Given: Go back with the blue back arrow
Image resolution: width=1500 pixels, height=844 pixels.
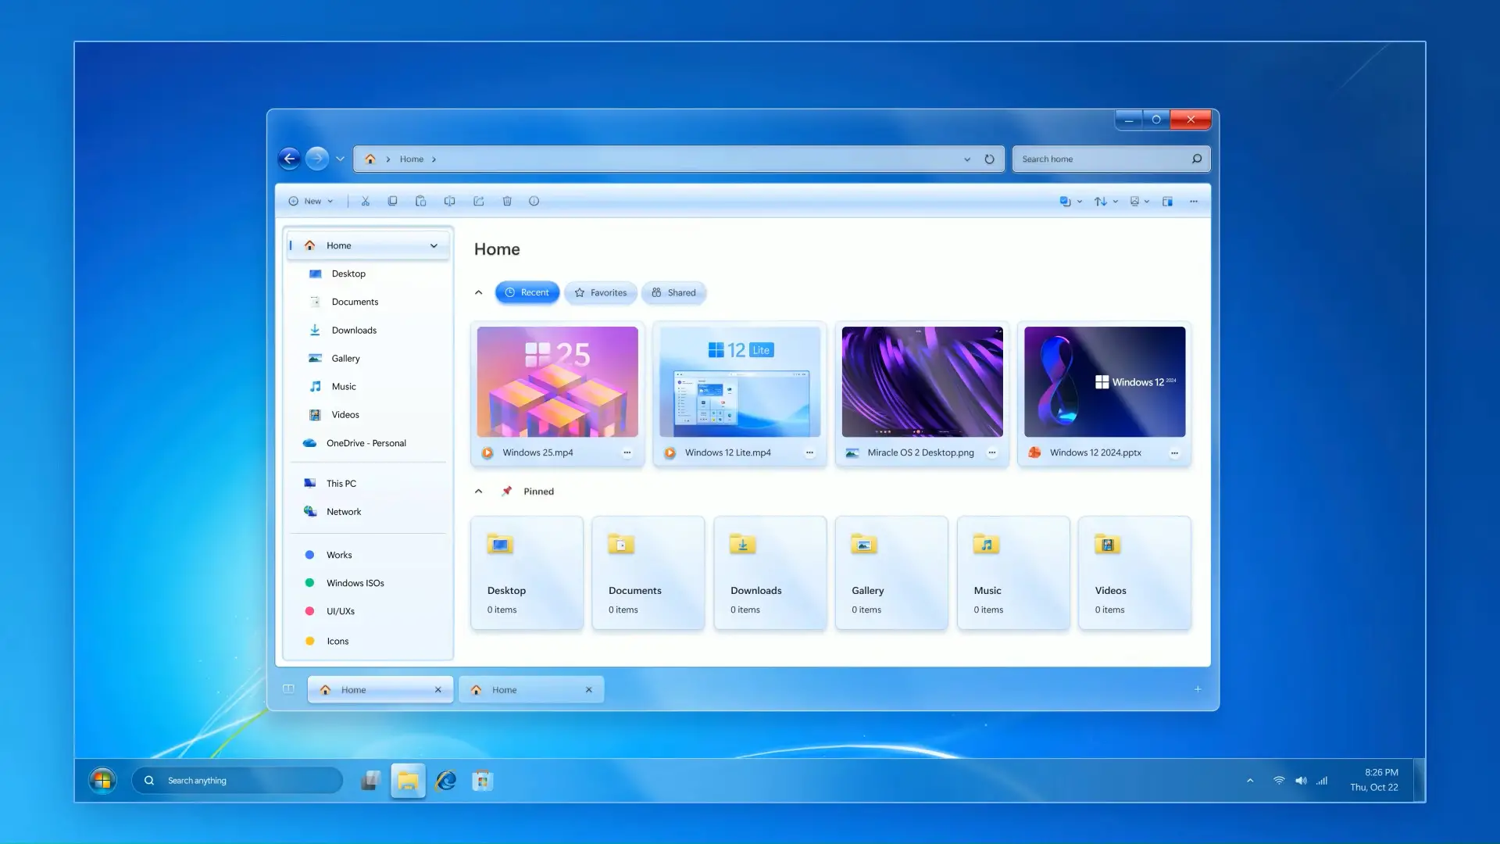Looking at the screenshot, I should tap(289, 159).
